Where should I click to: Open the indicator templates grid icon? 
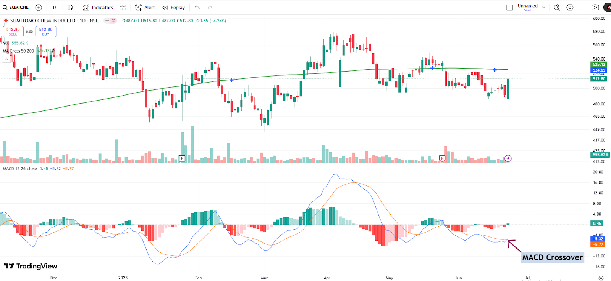[x=123, y=7]
